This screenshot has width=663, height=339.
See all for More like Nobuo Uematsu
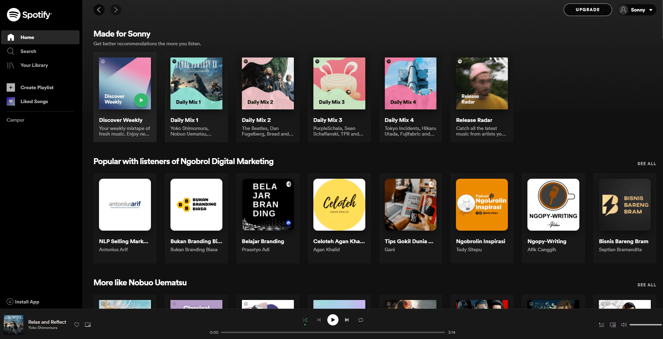[647, 285]
